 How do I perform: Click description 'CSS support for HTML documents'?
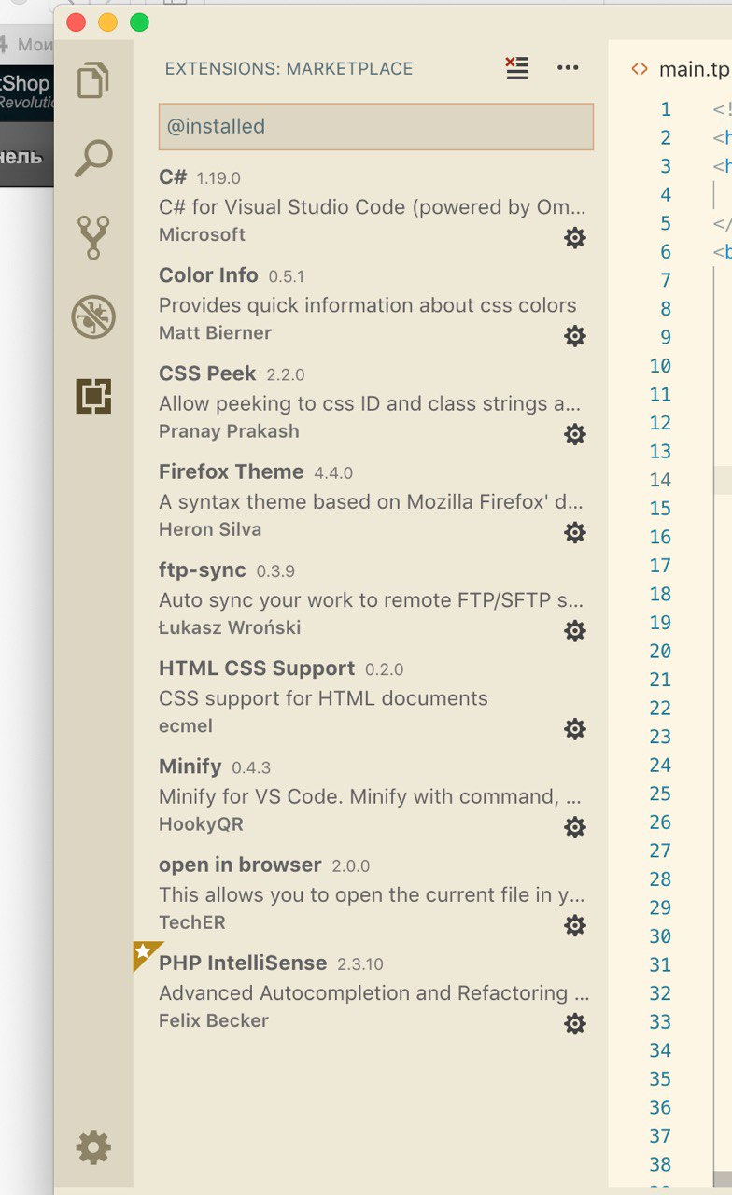coord(323,698)
